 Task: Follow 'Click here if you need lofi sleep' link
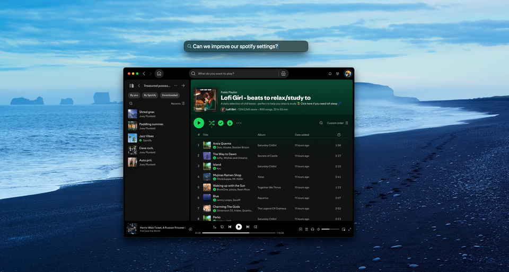point(319,103)
